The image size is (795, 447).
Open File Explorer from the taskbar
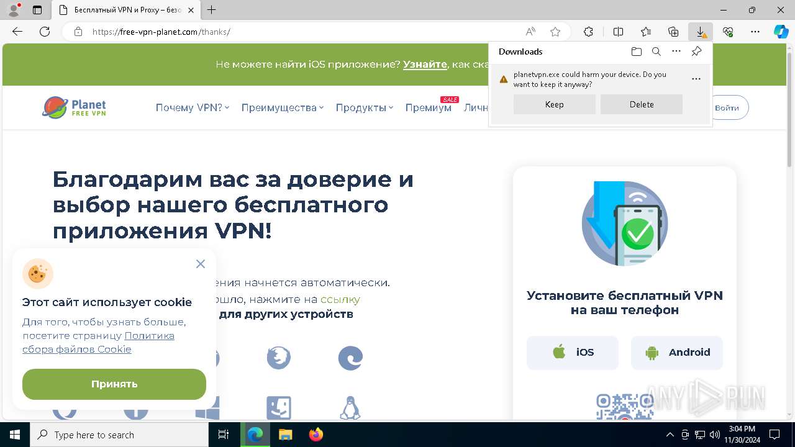285,435
